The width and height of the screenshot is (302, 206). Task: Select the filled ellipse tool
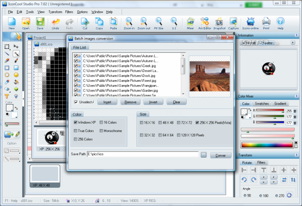pos(16,75)
